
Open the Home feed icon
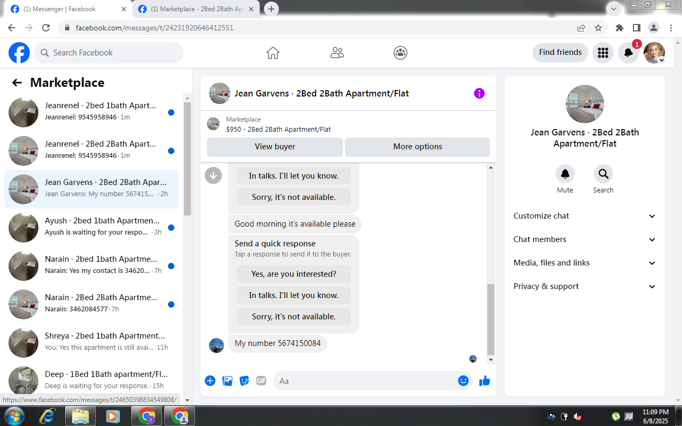(273, 53)
